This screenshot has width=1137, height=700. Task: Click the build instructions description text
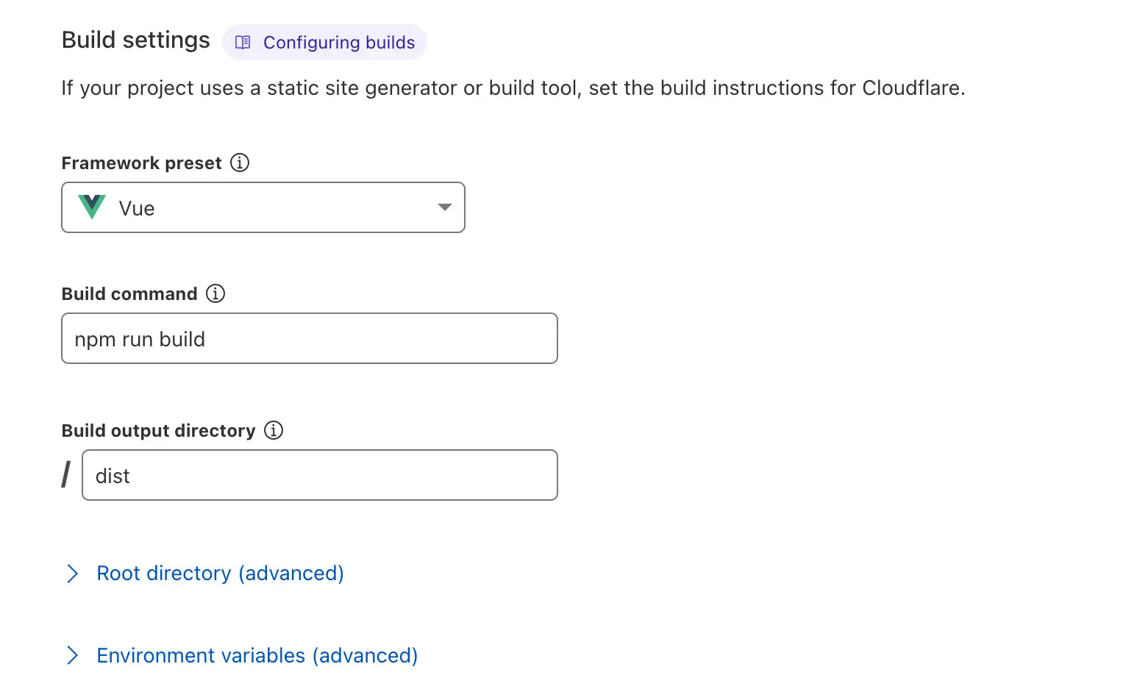click(x=513, y=88)
